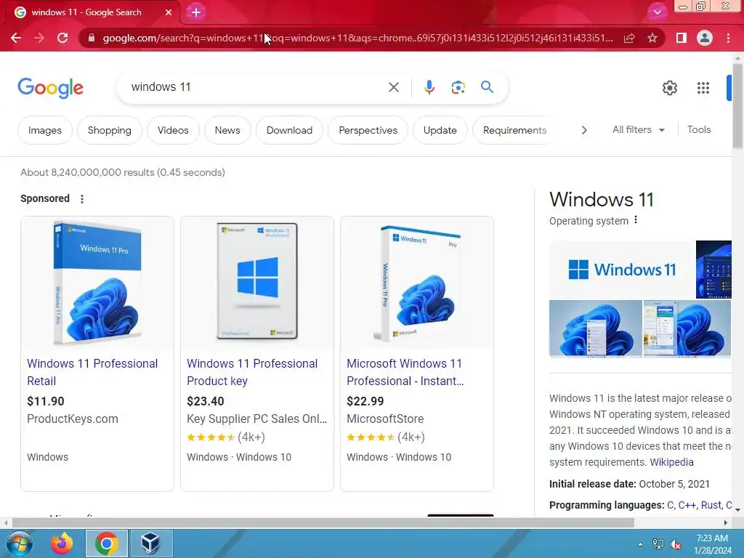744x558 pixels.
Task: Start voice search with the microphone
Action: [429, 87]
